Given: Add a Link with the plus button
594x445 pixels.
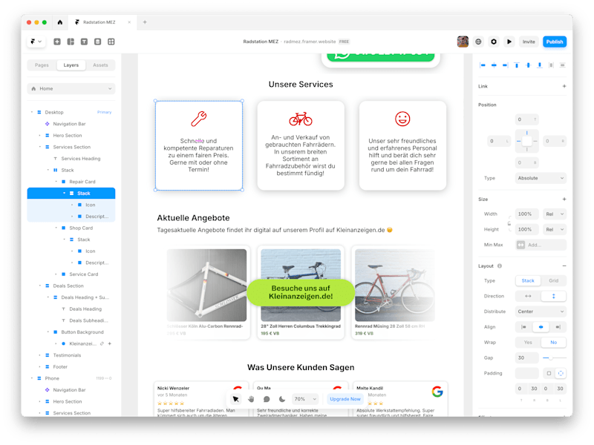Looking at the screenshot, I should coord(564,86).
